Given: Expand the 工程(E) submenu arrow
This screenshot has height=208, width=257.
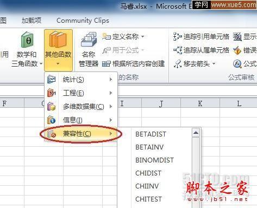Looking at the screenshot, I should click(x=111, y=93).
